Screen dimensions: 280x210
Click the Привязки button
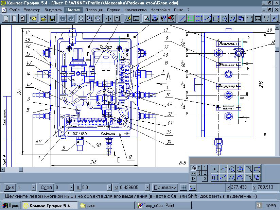(x=165, y=188)
